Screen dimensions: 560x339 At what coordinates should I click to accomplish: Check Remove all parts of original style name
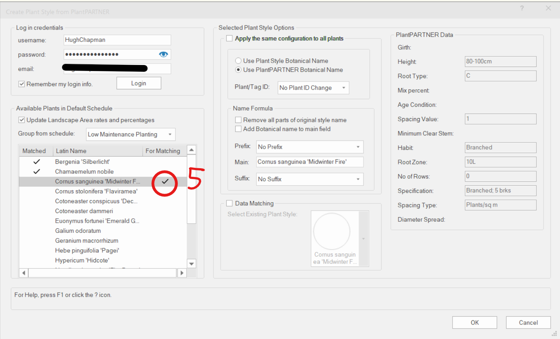238,120
